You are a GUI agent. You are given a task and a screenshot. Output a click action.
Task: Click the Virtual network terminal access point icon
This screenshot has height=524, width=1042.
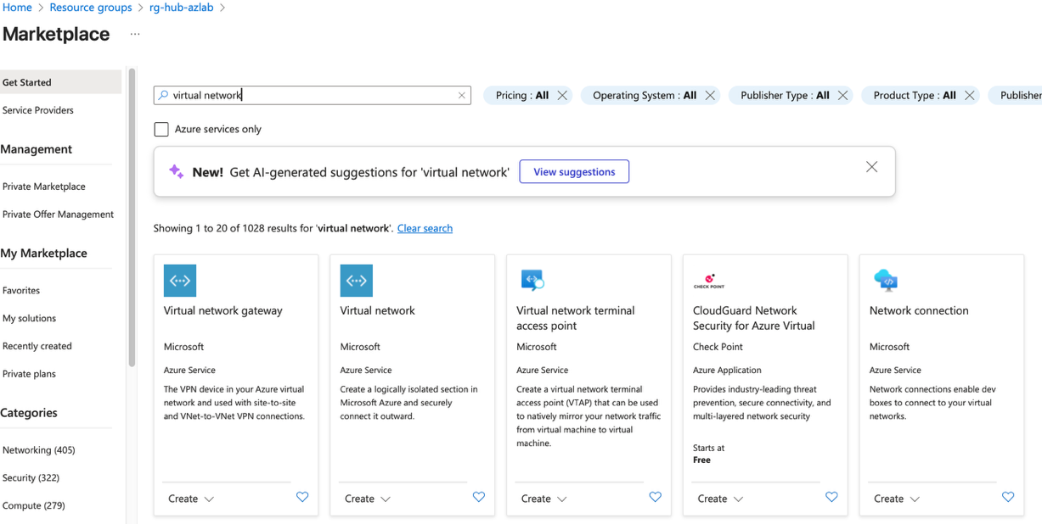coord(532,281)
